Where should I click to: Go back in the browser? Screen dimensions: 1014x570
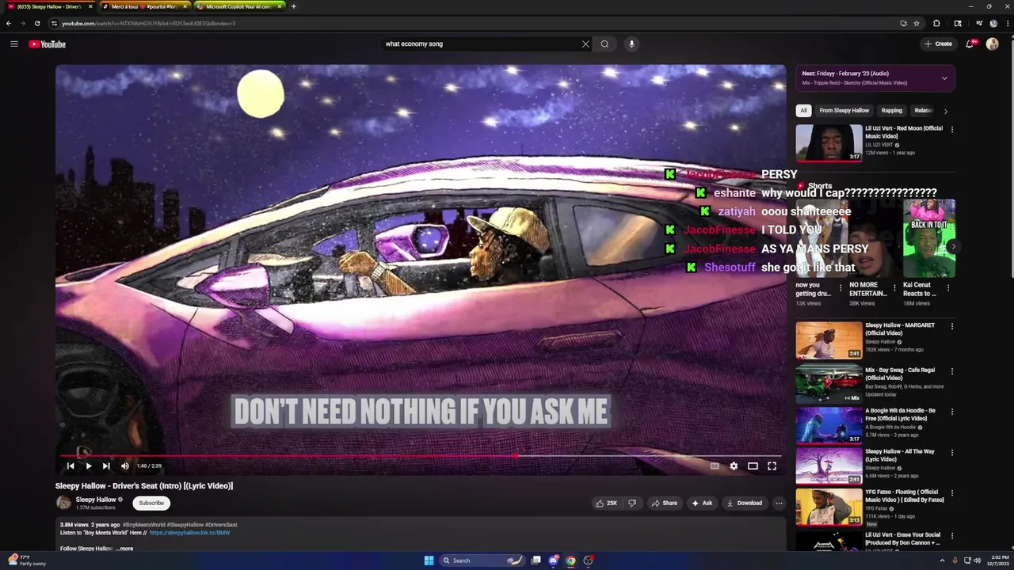tap(9, 23)
